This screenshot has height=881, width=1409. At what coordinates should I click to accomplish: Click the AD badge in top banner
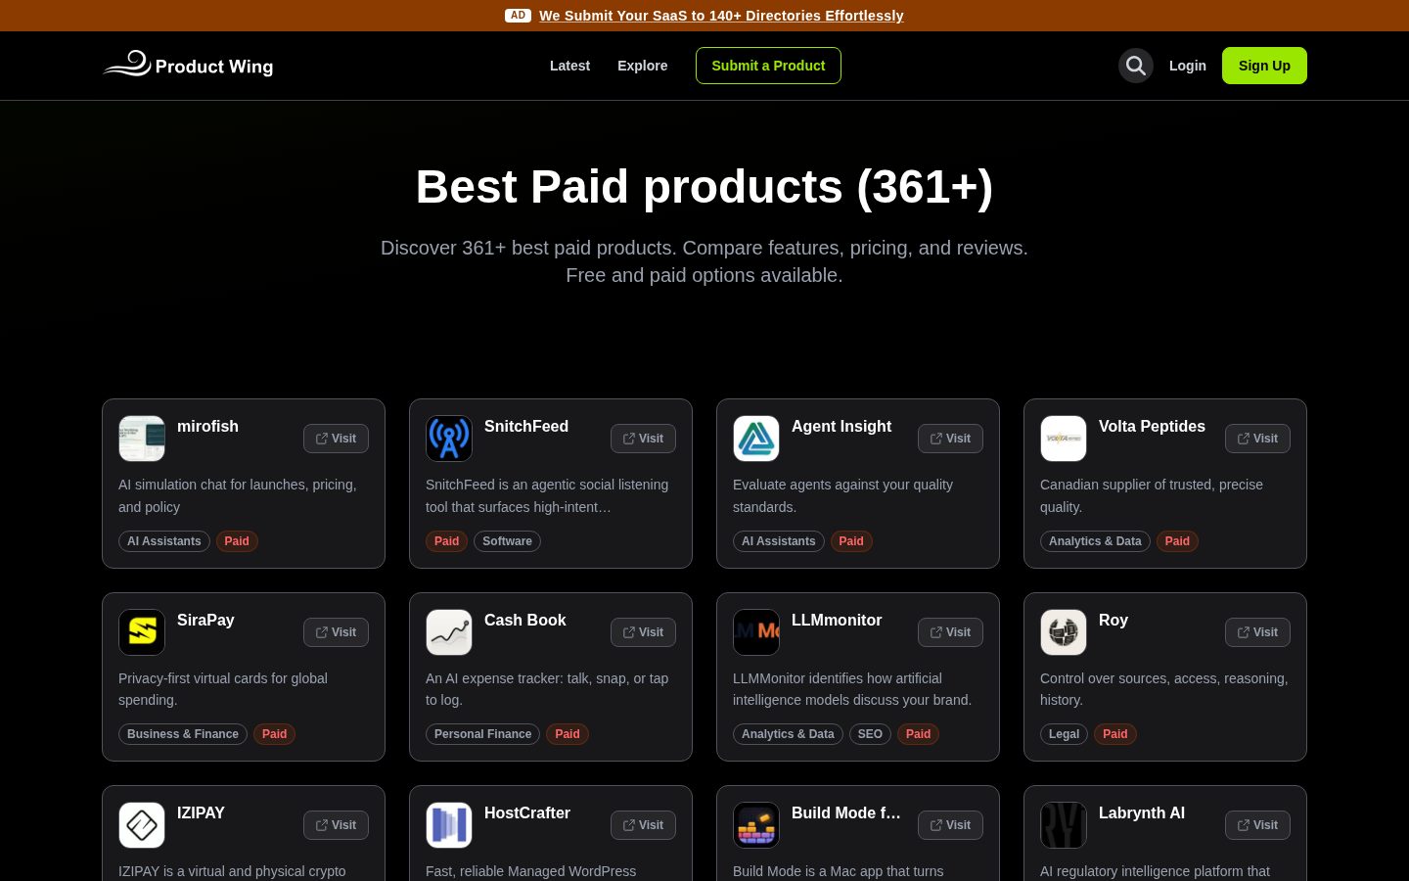coord(518,16)
